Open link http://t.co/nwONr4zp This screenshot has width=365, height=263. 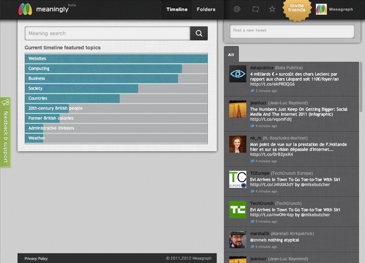[272, 215]
